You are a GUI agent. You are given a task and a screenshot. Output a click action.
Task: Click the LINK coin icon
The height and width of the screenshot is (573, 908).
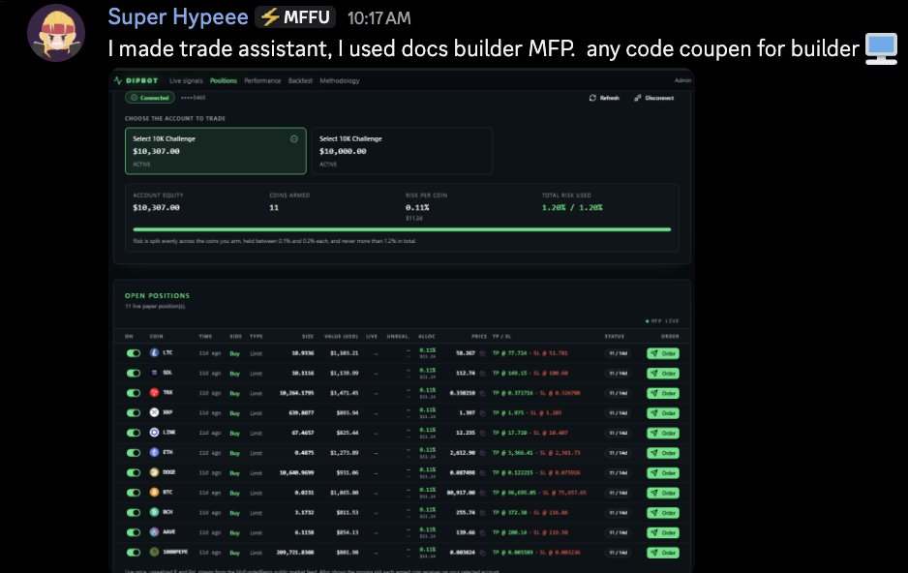pyautogui.click(x=154, y=433)
